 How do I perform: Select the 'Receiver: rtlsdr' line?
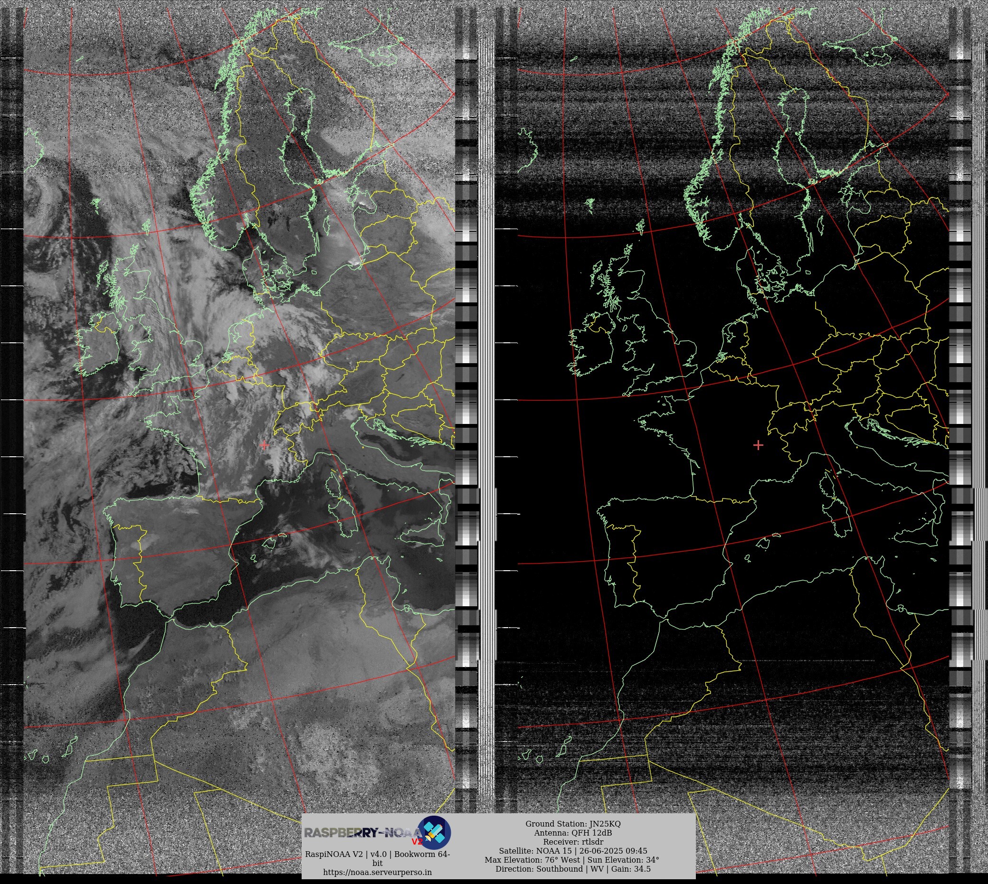point(573,842)
